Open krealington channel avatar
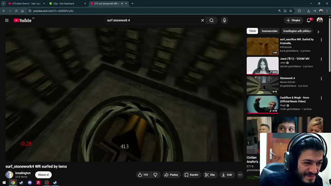Screen dimensions: 331x186 click(x=9, y=175)
